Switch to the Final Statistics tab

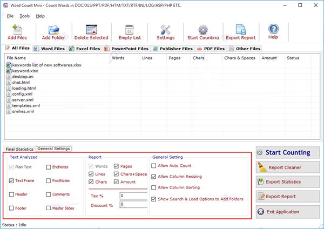click(x=19, y=149)
